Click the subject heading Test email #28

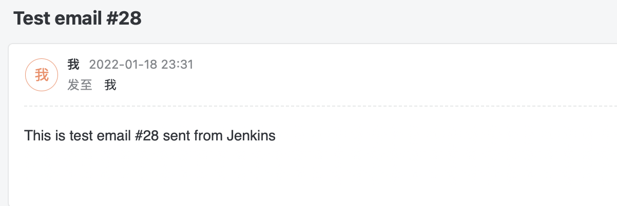[x=77, y=18]
